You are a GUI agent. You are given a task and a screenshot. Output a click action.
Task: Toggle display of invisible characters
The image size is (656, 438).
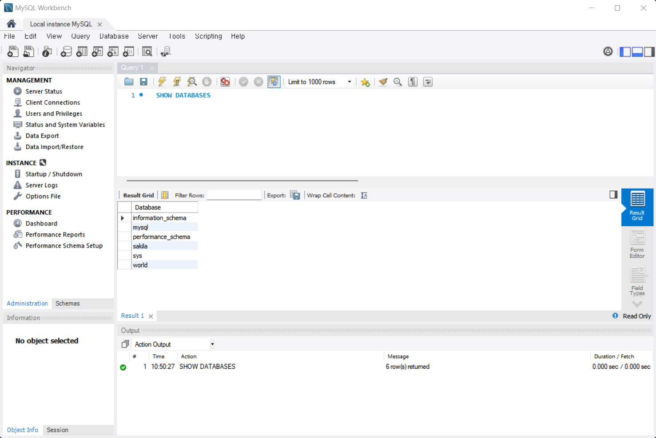[x=413, y=82]
